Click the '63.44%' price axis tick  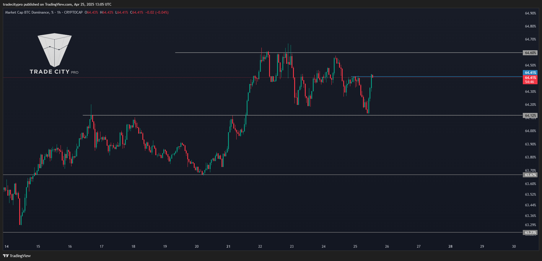pos(530,205)
